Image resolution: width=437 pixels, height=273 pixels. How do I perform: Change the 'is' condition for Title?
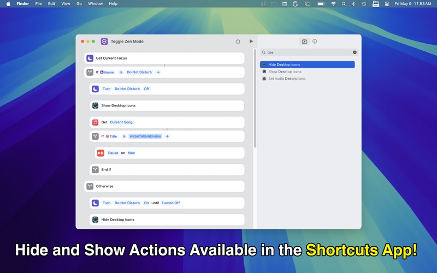[124, 136]
